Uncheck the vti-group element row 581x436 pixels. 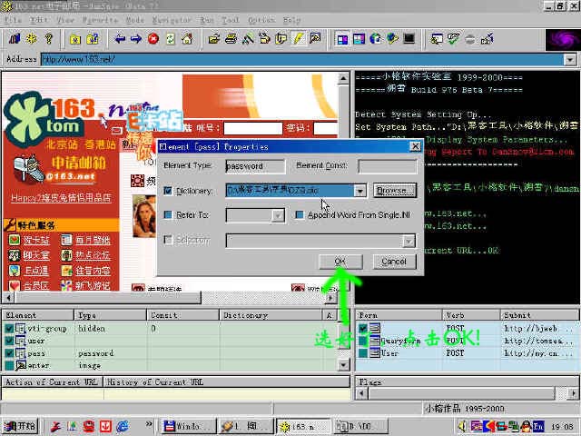(9, 329)
